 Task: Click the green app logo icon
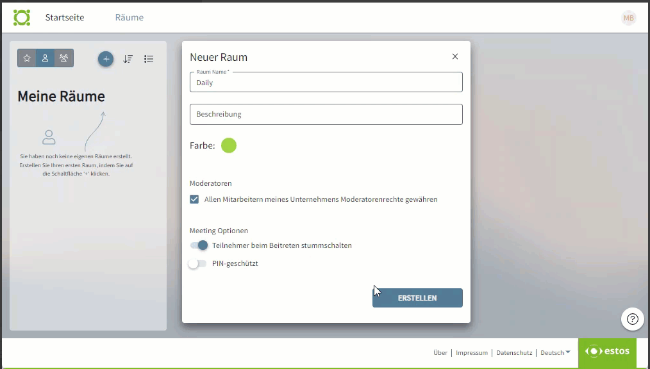coord(22,17)
